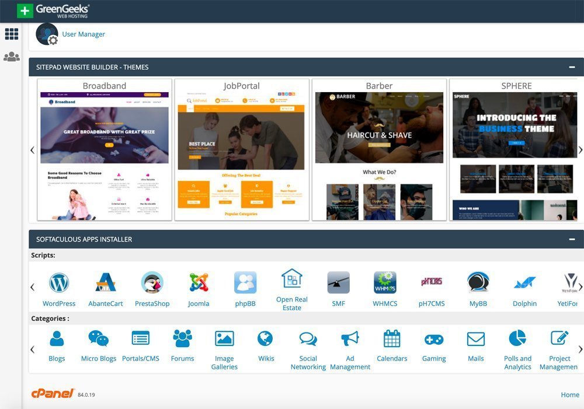Open the Joomla script icon
584x409 pixels.
(199, 282)
